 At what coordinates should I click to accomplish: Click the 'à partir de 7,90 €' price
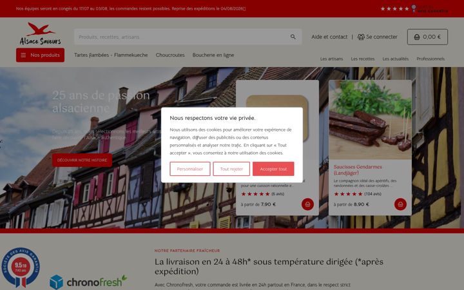(258, 204)
